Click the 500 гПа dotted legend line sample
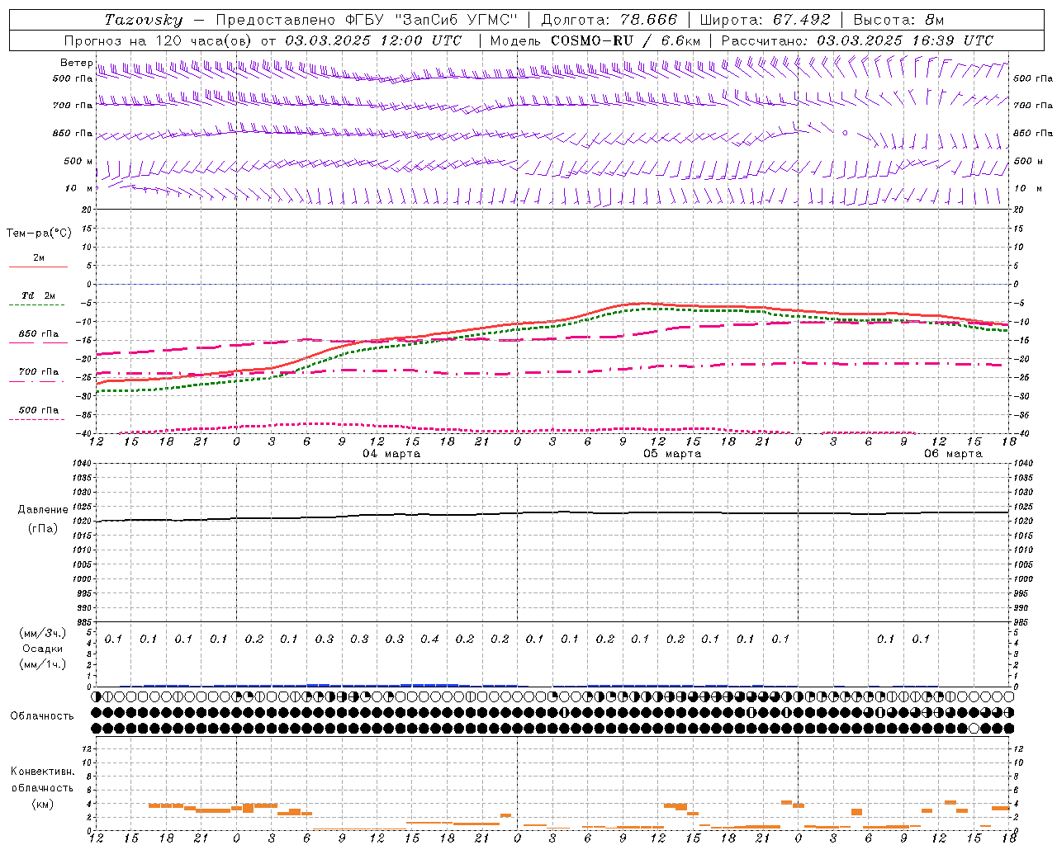The image size is (1057, 845). tap(37, 419)
